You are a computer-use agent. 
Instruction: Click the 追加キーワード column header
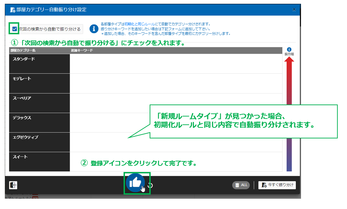(80, 50)
